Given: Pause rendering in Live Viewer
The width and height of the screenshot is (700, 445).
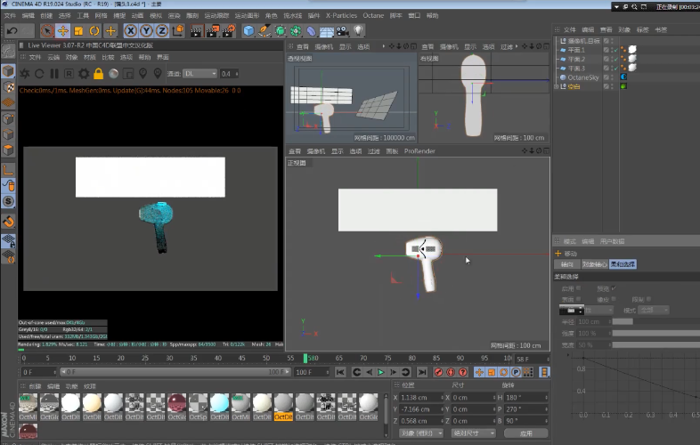Looking at the screenshot, I should [55, 74].
